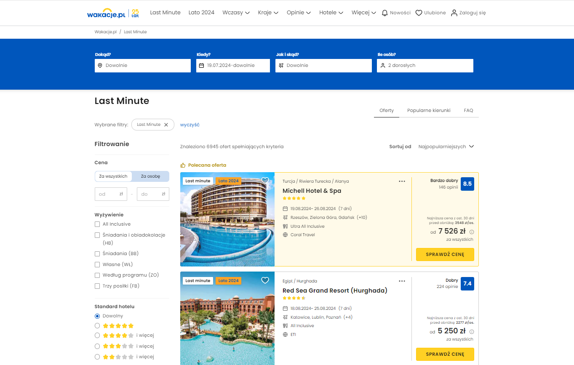This screenshot has width=574, height=365.
Task: Click the minimum price 'od' field
Action: (x=111, y=194)
